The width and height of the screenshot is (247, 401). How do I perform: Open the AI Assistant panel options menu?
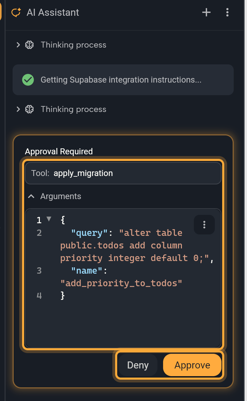click(227, 12)
